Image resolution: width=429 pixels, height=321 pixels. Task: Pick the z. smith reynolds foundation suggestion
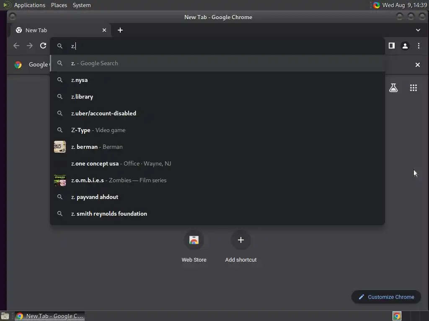(217, 214)
